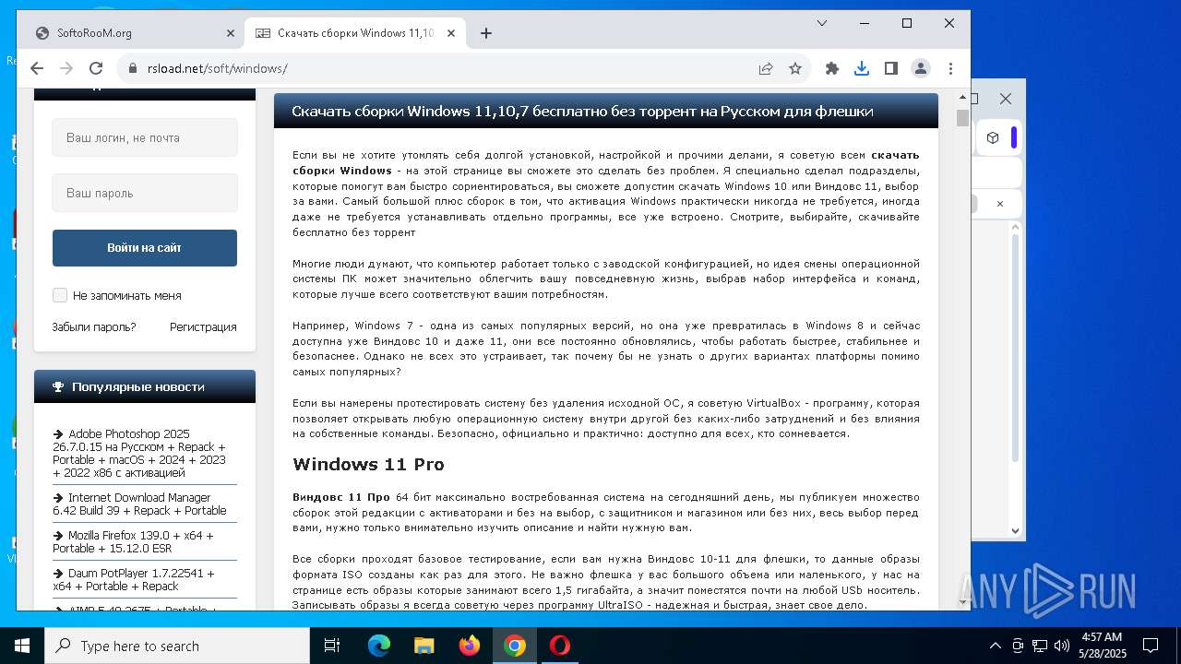Show Chrome downloads
The width and height of the screenshot is (1181, 664).
(862, 68)
